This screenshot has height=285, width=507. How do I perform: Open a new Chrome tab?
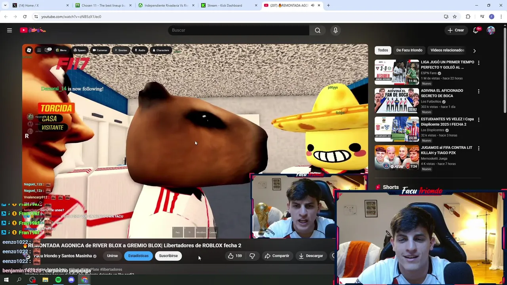point(328,6)
